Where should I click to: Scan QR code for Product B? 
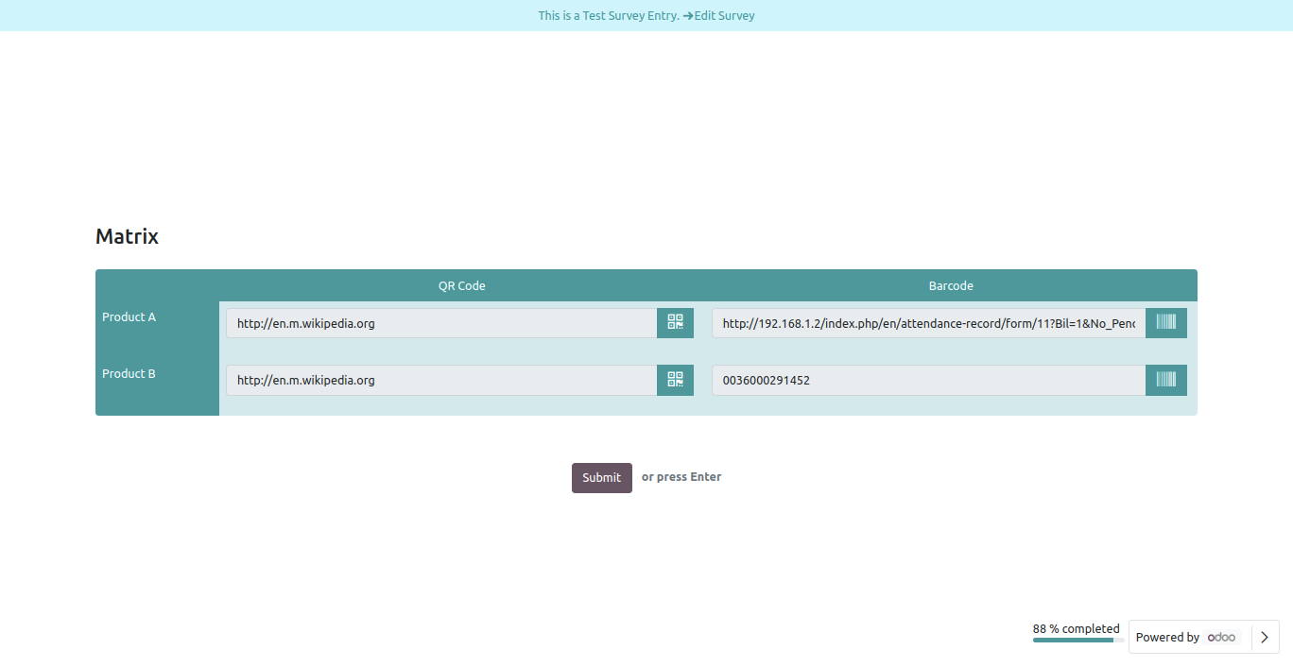tap(675, 380)
